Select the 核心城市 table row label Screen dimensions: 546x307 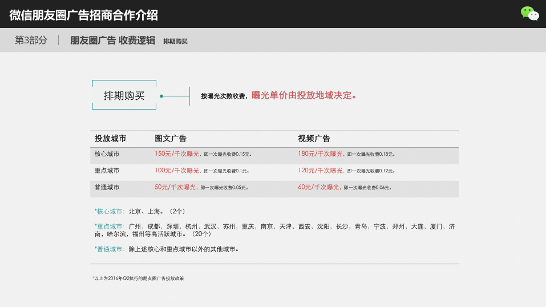[x=107, y=154]
